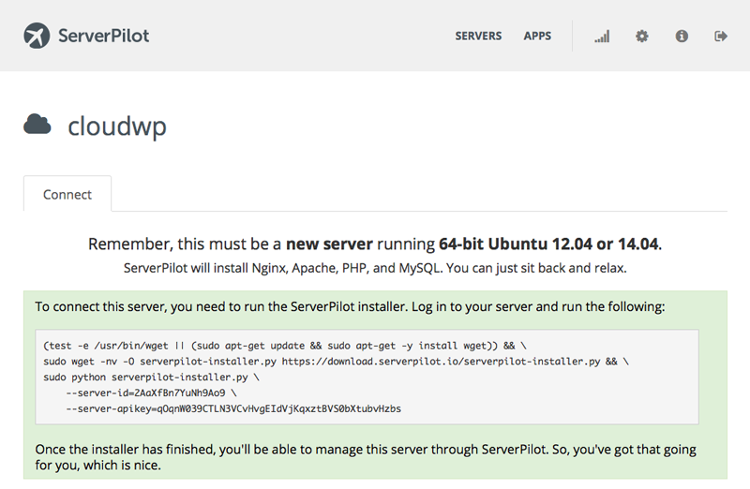This screenshot has height=489, width=750.
Task: Click the --server-id=2AaXfBn7YuNh9Ao9 line
Action: (x=151, y=393)
